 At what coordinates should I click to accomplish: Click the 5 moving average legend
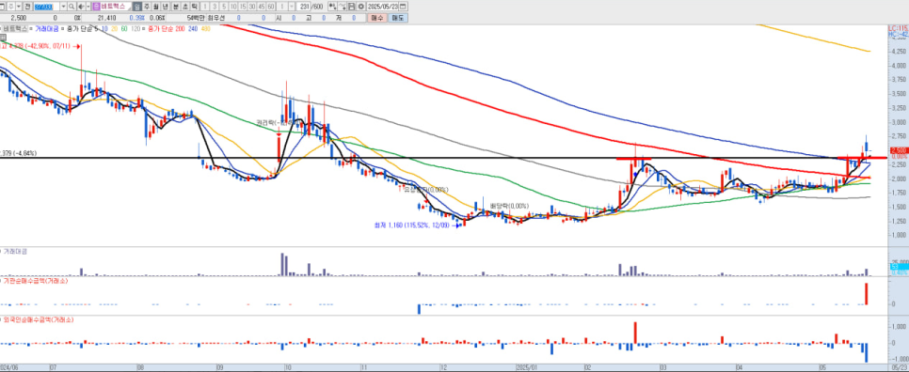coord(96,28)
